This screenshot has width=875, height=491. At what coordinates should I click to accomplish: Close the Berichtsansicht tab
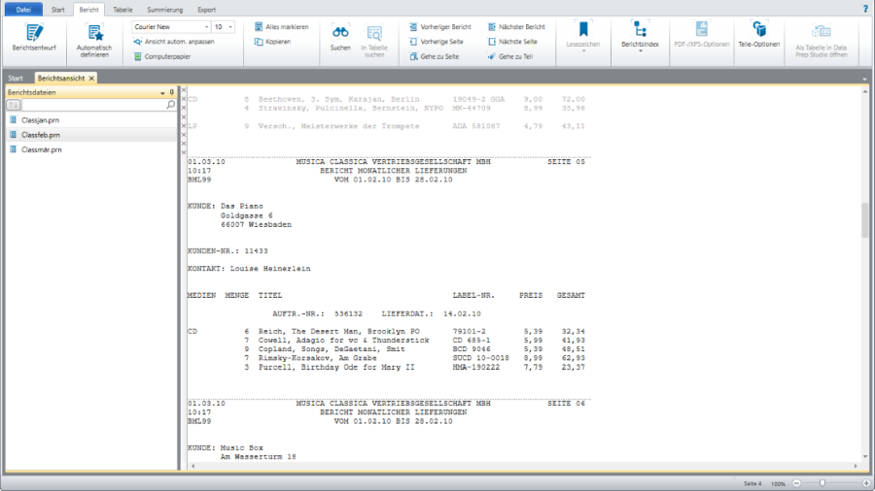click(91, 79)
